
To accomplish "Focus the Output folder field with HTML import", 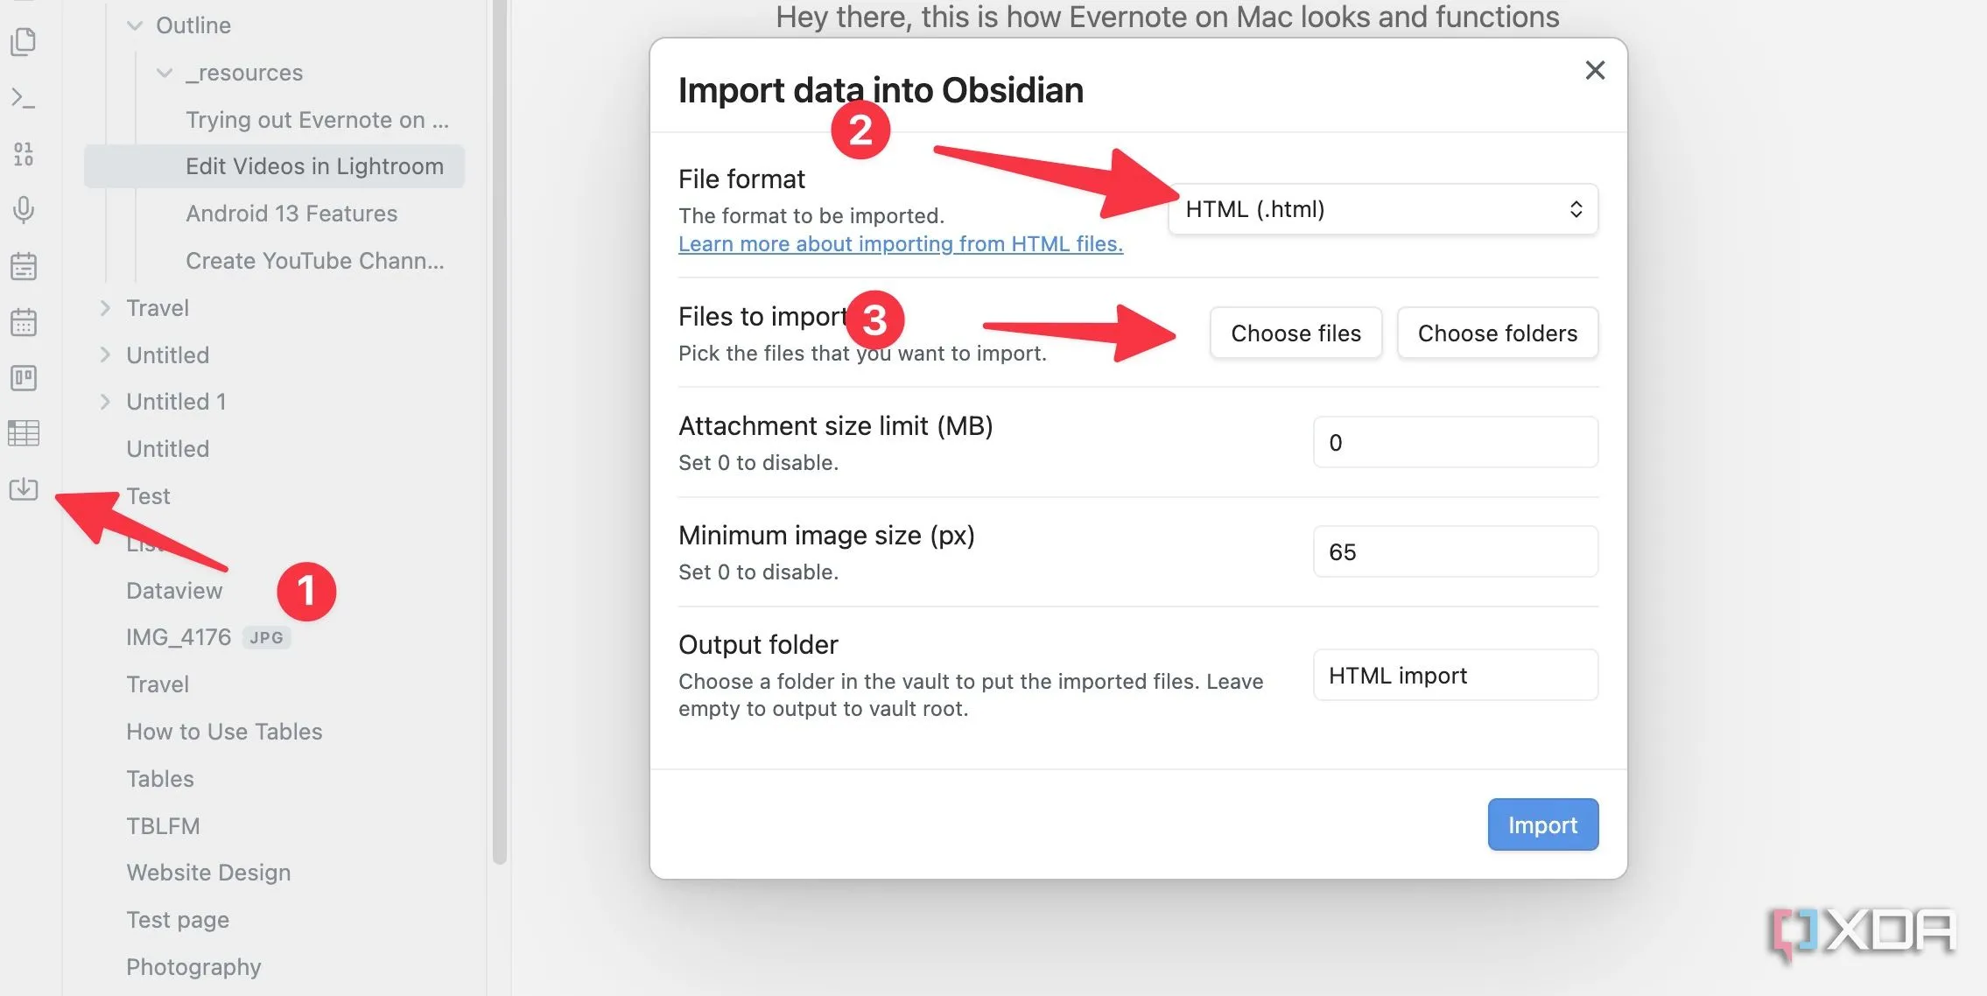I will [1455, 675].
